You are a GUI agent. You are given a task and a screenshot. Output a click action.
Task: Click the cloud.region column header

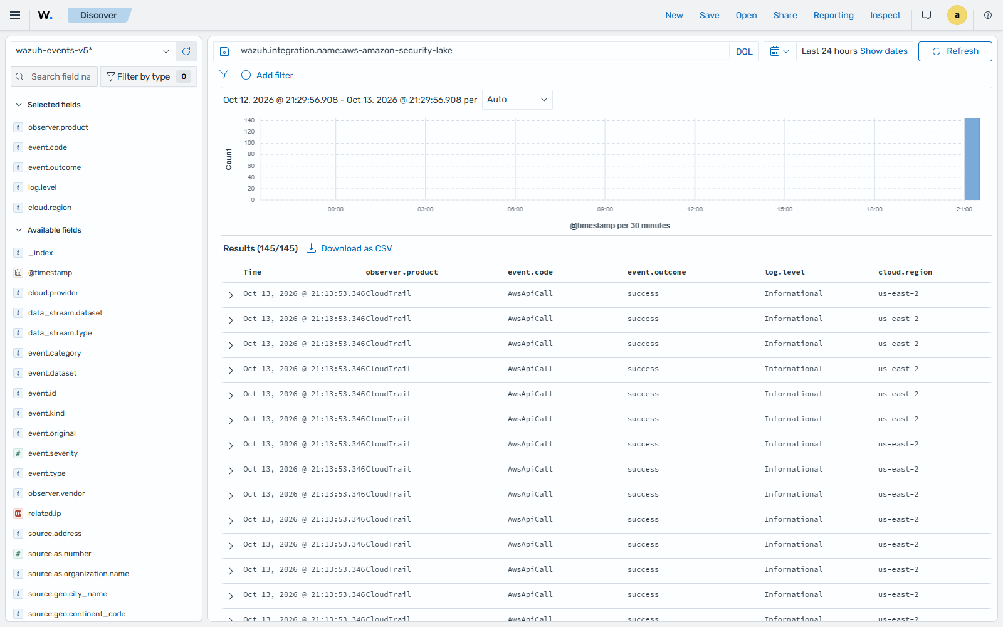[x=905, y=272]
